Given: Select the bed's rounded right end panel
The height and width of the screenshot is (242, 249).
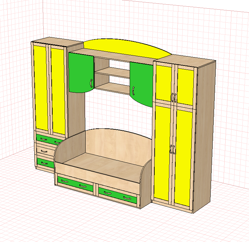Looking at the screenshot, I should (146, 183).
